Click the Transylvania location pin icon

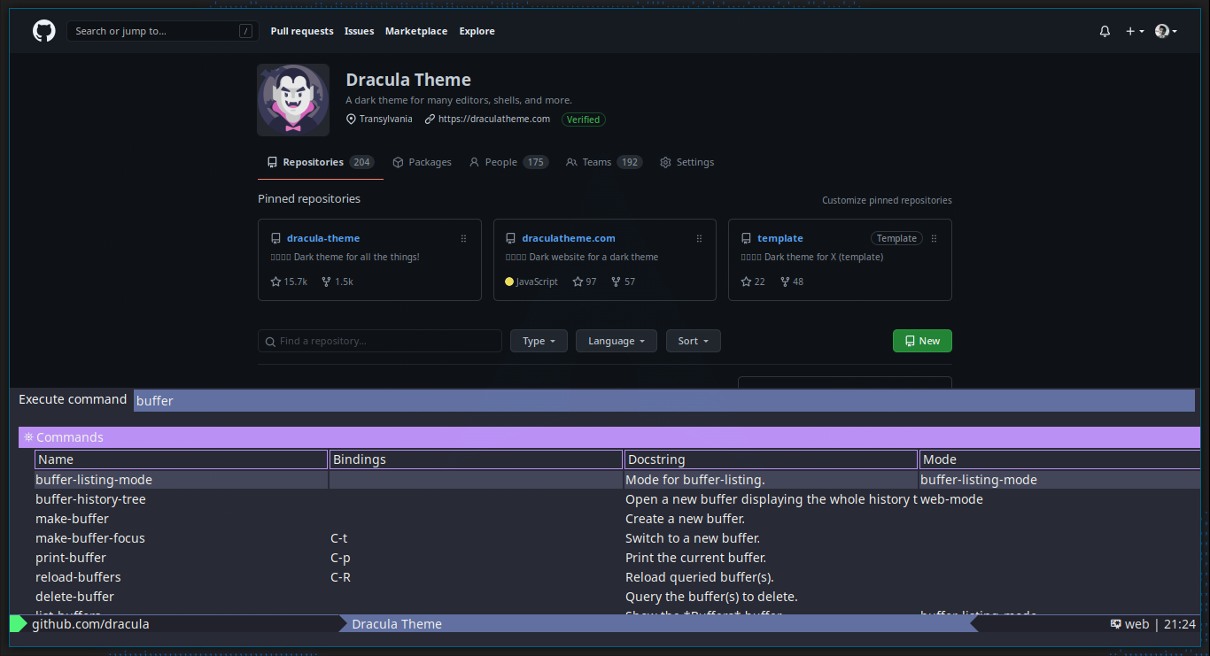(x=352, y=119)
